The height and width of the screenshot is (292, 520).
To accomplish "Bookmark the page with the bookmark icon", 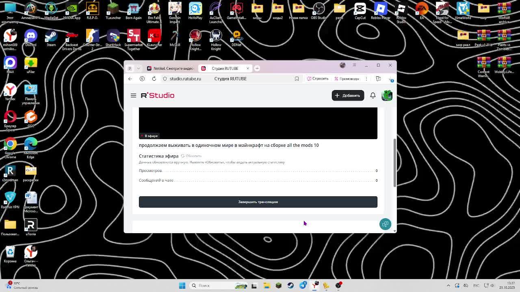I will [297, 79].
